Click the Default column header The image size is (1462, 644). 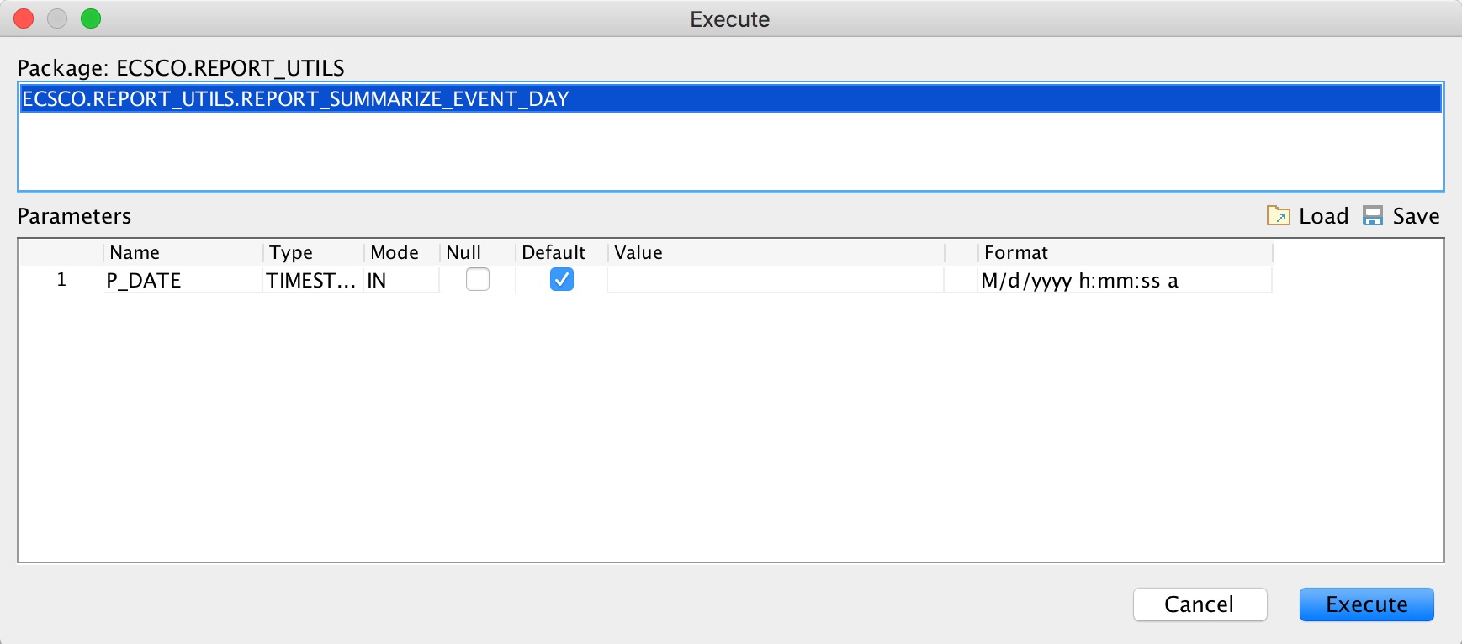click(x=554, y=252)
